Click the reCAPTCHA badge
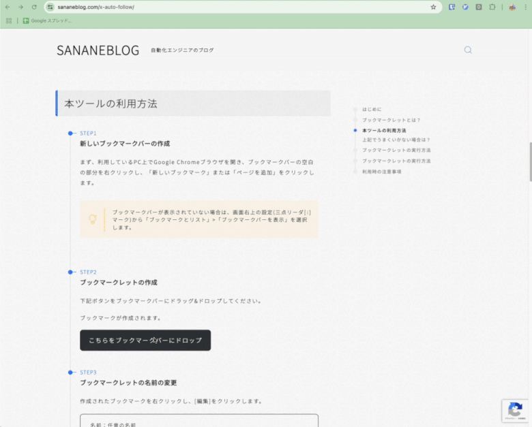Image resolution: width=532 pixels, height=427 pixels. (x=516, y=411)
